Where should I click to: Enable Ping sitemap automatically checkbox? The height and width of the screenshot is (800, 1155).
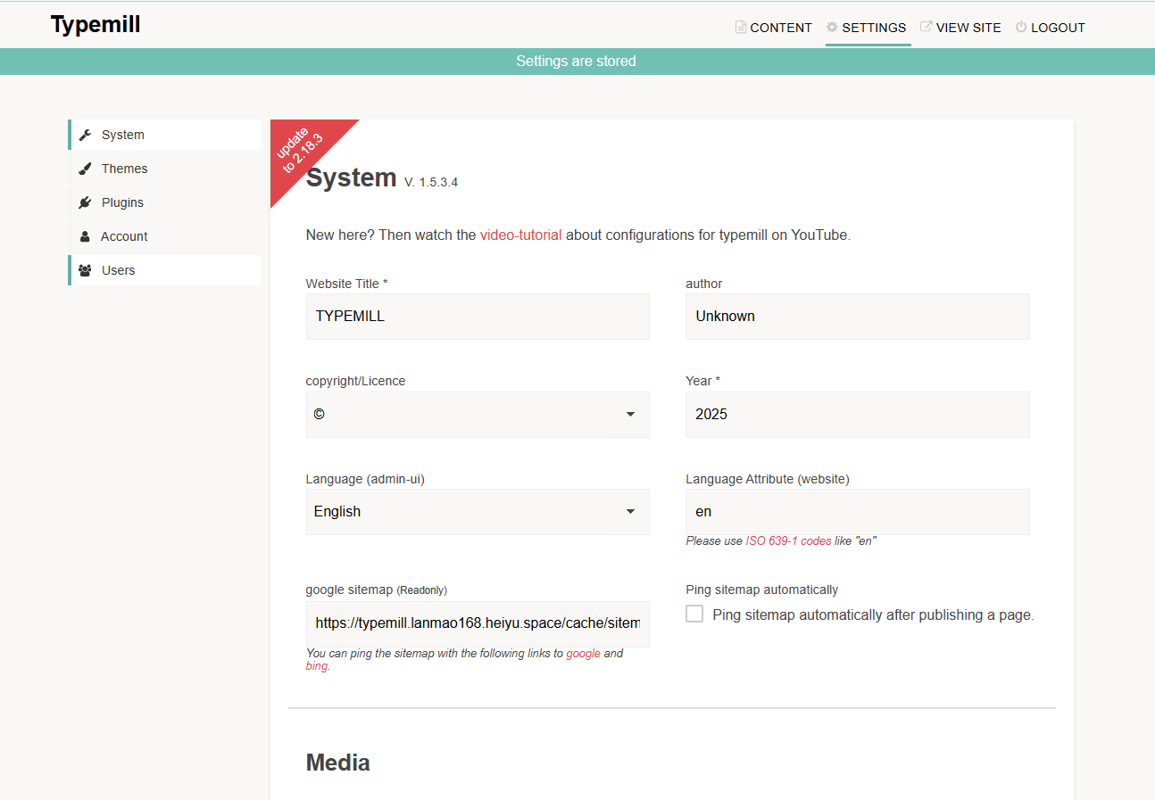694,614
